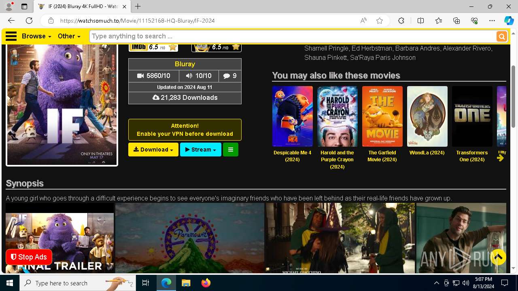
Task: Open the Transformers One (2024) link
Action: point(472,156)
